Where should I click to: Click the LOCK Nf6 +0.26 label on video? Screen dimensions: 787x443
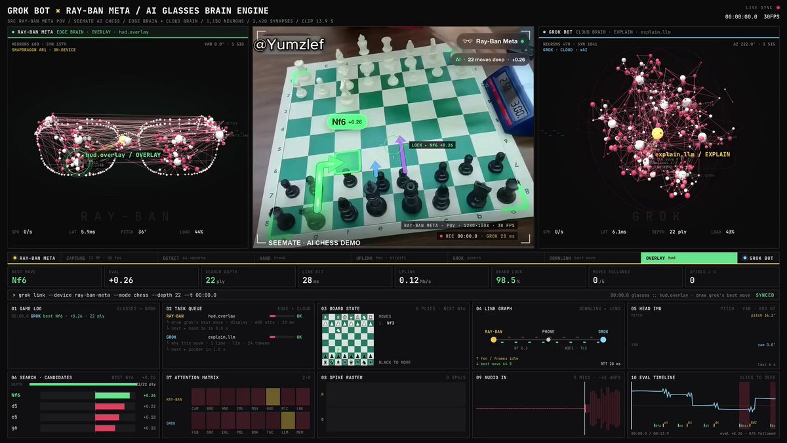(432, 145)
